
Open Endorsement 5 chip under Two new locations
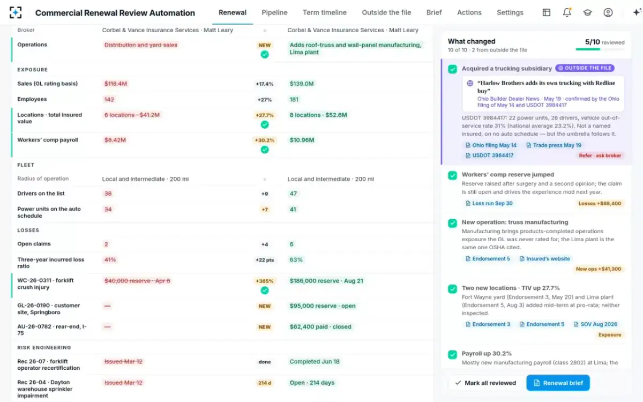pos(541,324)
